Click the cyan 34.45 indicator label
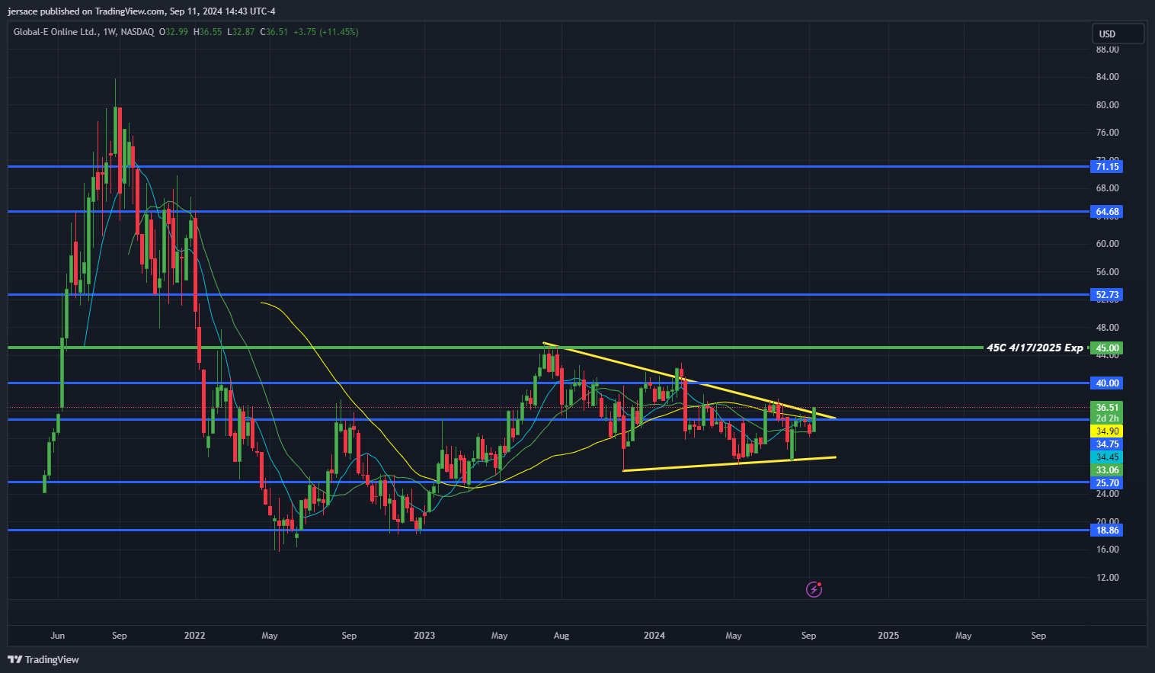This screenshot has height=673, width=1155. tap(1106, 457)
